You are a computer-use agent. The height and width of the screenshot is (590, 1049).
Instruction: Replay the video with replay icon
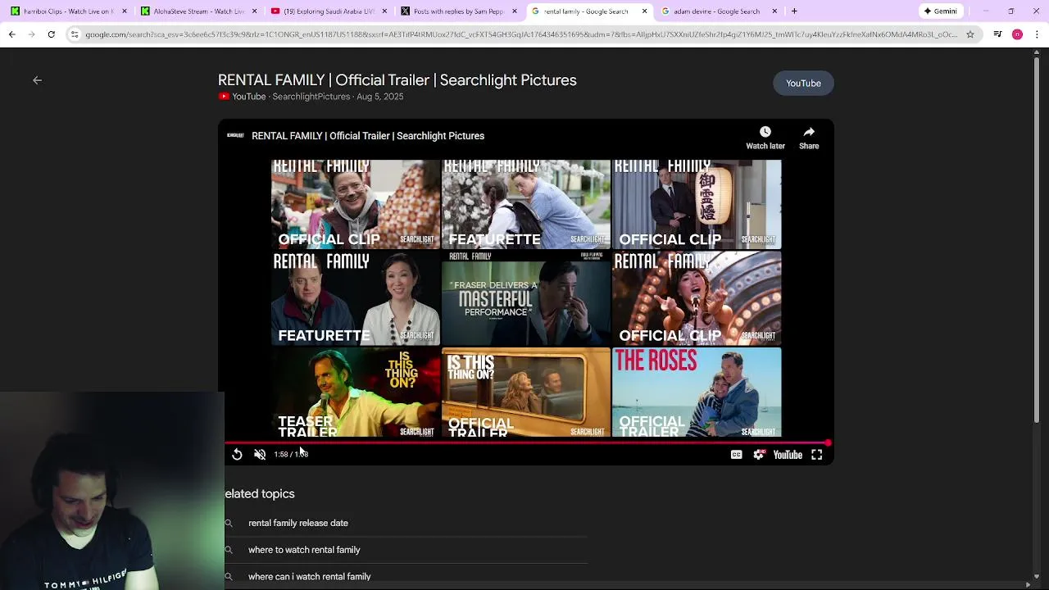tap(237, 454)
